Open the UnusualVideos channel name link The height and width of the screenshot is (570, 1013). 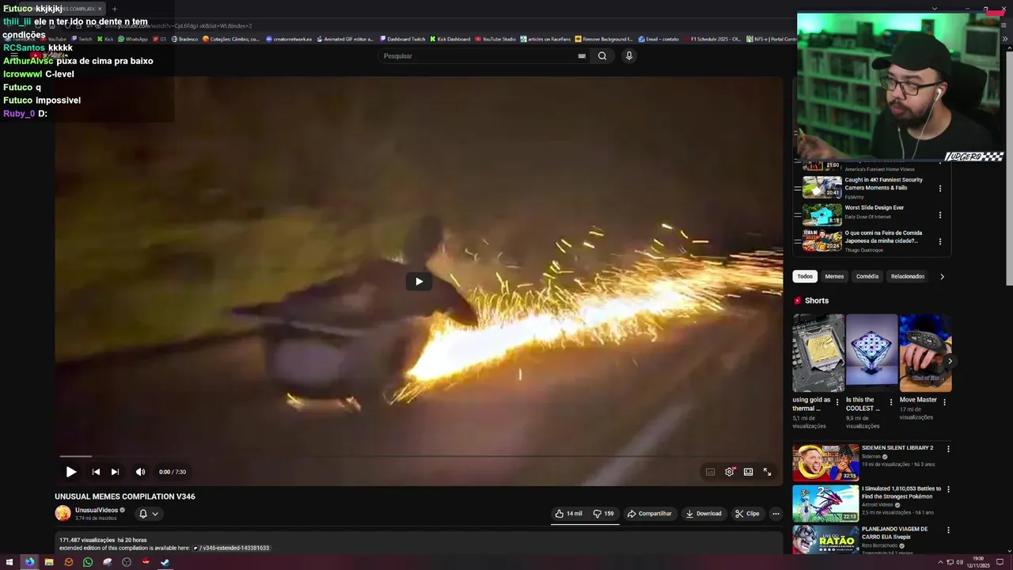(97, 510)
